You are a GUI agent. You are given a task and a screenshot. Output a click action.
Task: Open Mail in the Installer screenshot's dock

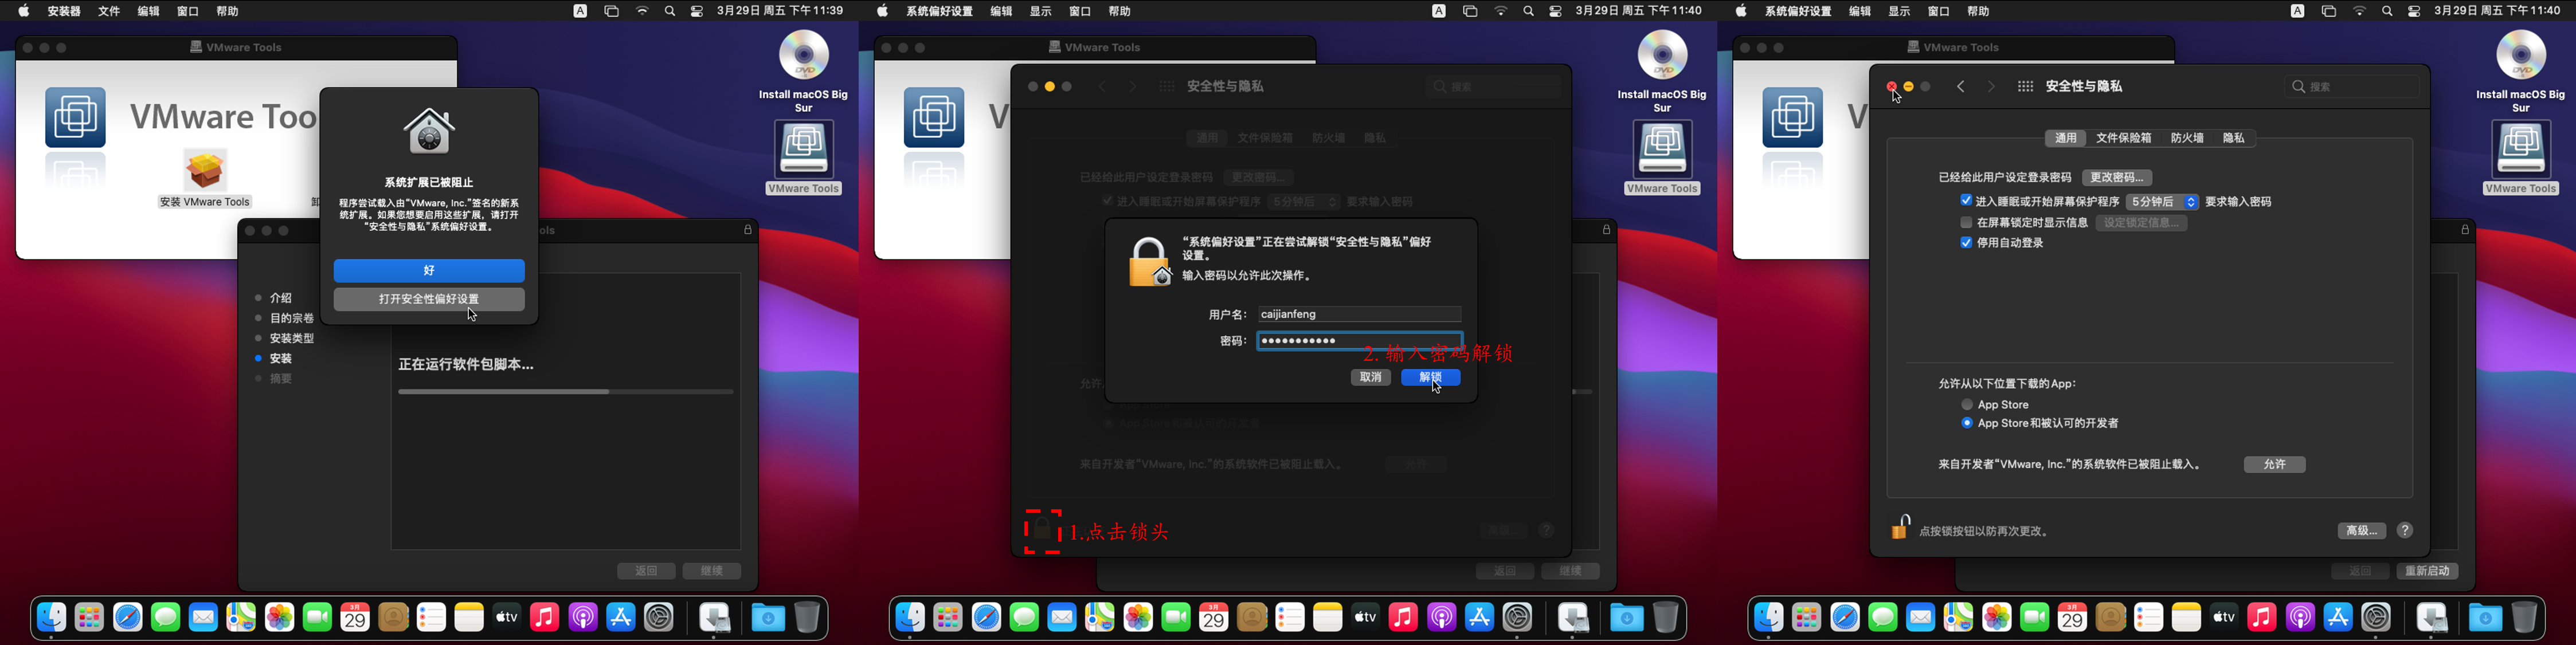pos(203,618)
